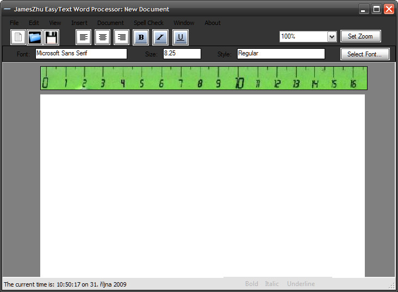Screen dimensions: 398x292
Task: Expand the zoom percentage dropdown arrow
Action: 332,37
